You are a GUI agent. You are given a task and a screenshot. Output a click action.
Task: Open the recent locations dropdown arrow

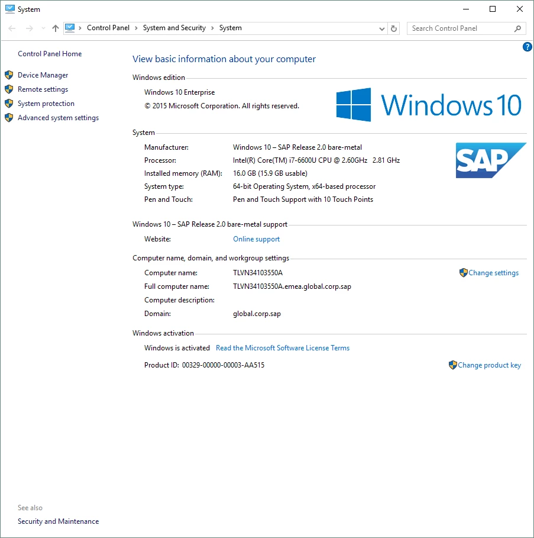(x=43, y=28)
